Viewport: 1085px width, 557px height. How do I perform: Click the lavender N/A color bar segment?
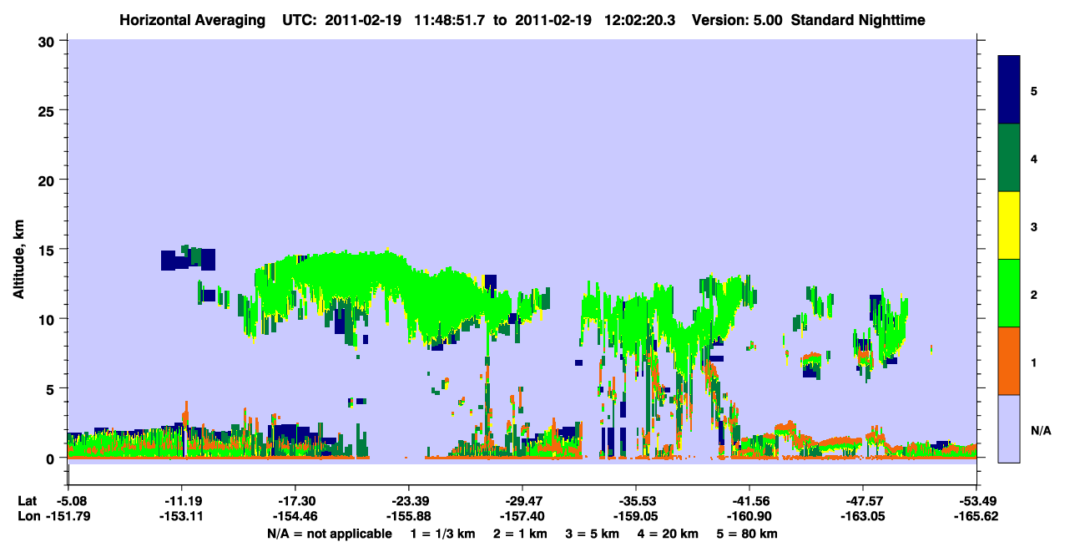(1009, 428)
